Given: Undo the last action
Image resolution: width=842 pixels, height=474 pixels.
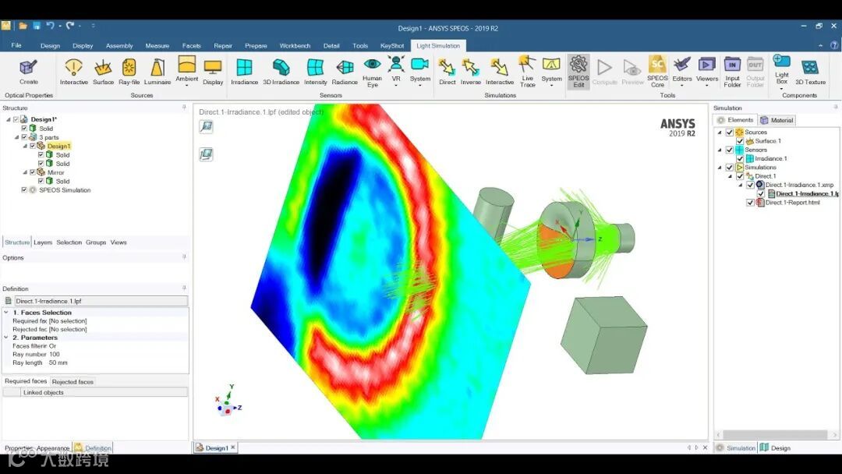Looking at the screenshot, I should coord(50,25).
